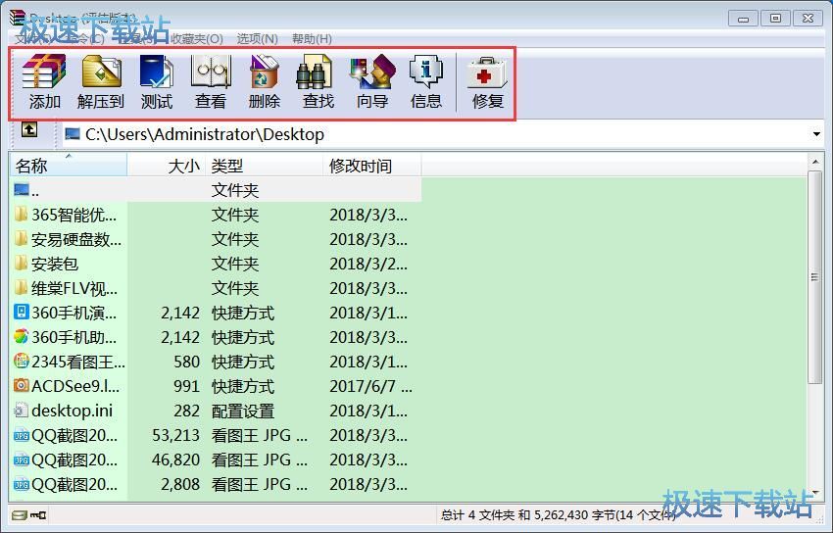The image size is (833, 533).
Task: Open the 收藏夹(O) menu
Action: pos(197,39)
